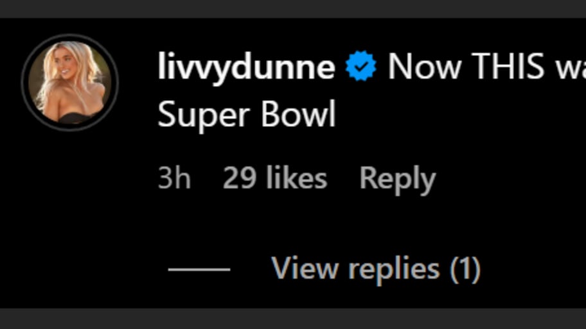Click the word "likes" under the comment
This screenshot has height=329, width=586.
pyautogui.click(x=296, y=178)
